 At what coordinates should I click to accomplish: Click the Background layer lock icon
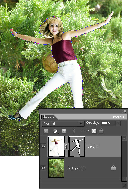tap(113, 168)
